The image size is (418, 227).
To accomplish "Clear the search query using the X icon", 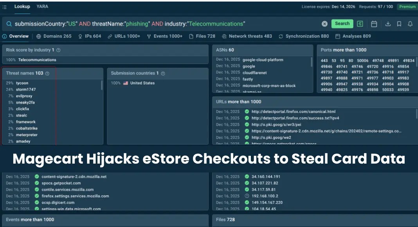I will 324,23.
